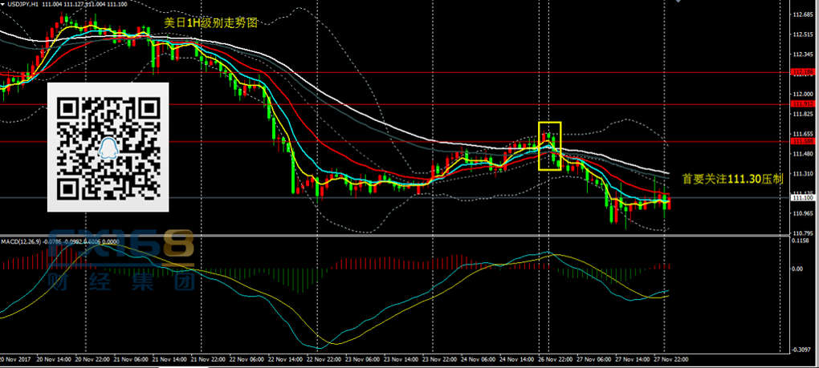Viewport: 819px width, 368px height.
Task: Select the yellow rectangle drawn on chart
Action: click(549, 146)
